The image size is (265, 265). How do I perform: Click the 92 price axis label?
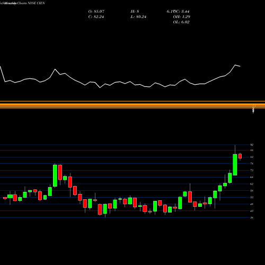click(x=252, y=145)
